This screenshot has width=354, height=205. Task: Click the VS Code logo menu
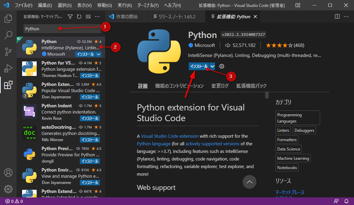click(x=6, y=5)
